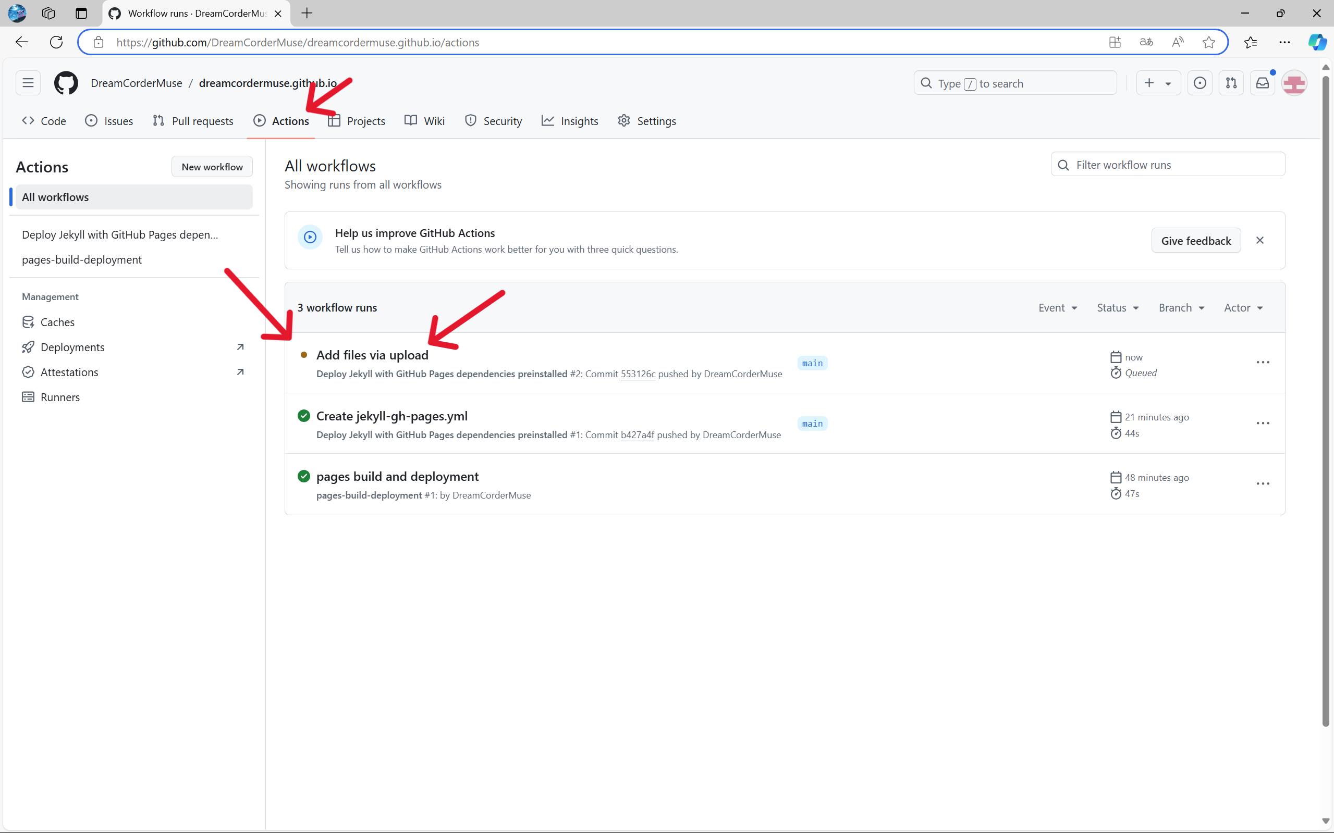The width and height of the screenshot is (1334, 833).
Task: Expand the create-new dropdown caret
Action: [1168, 84]
